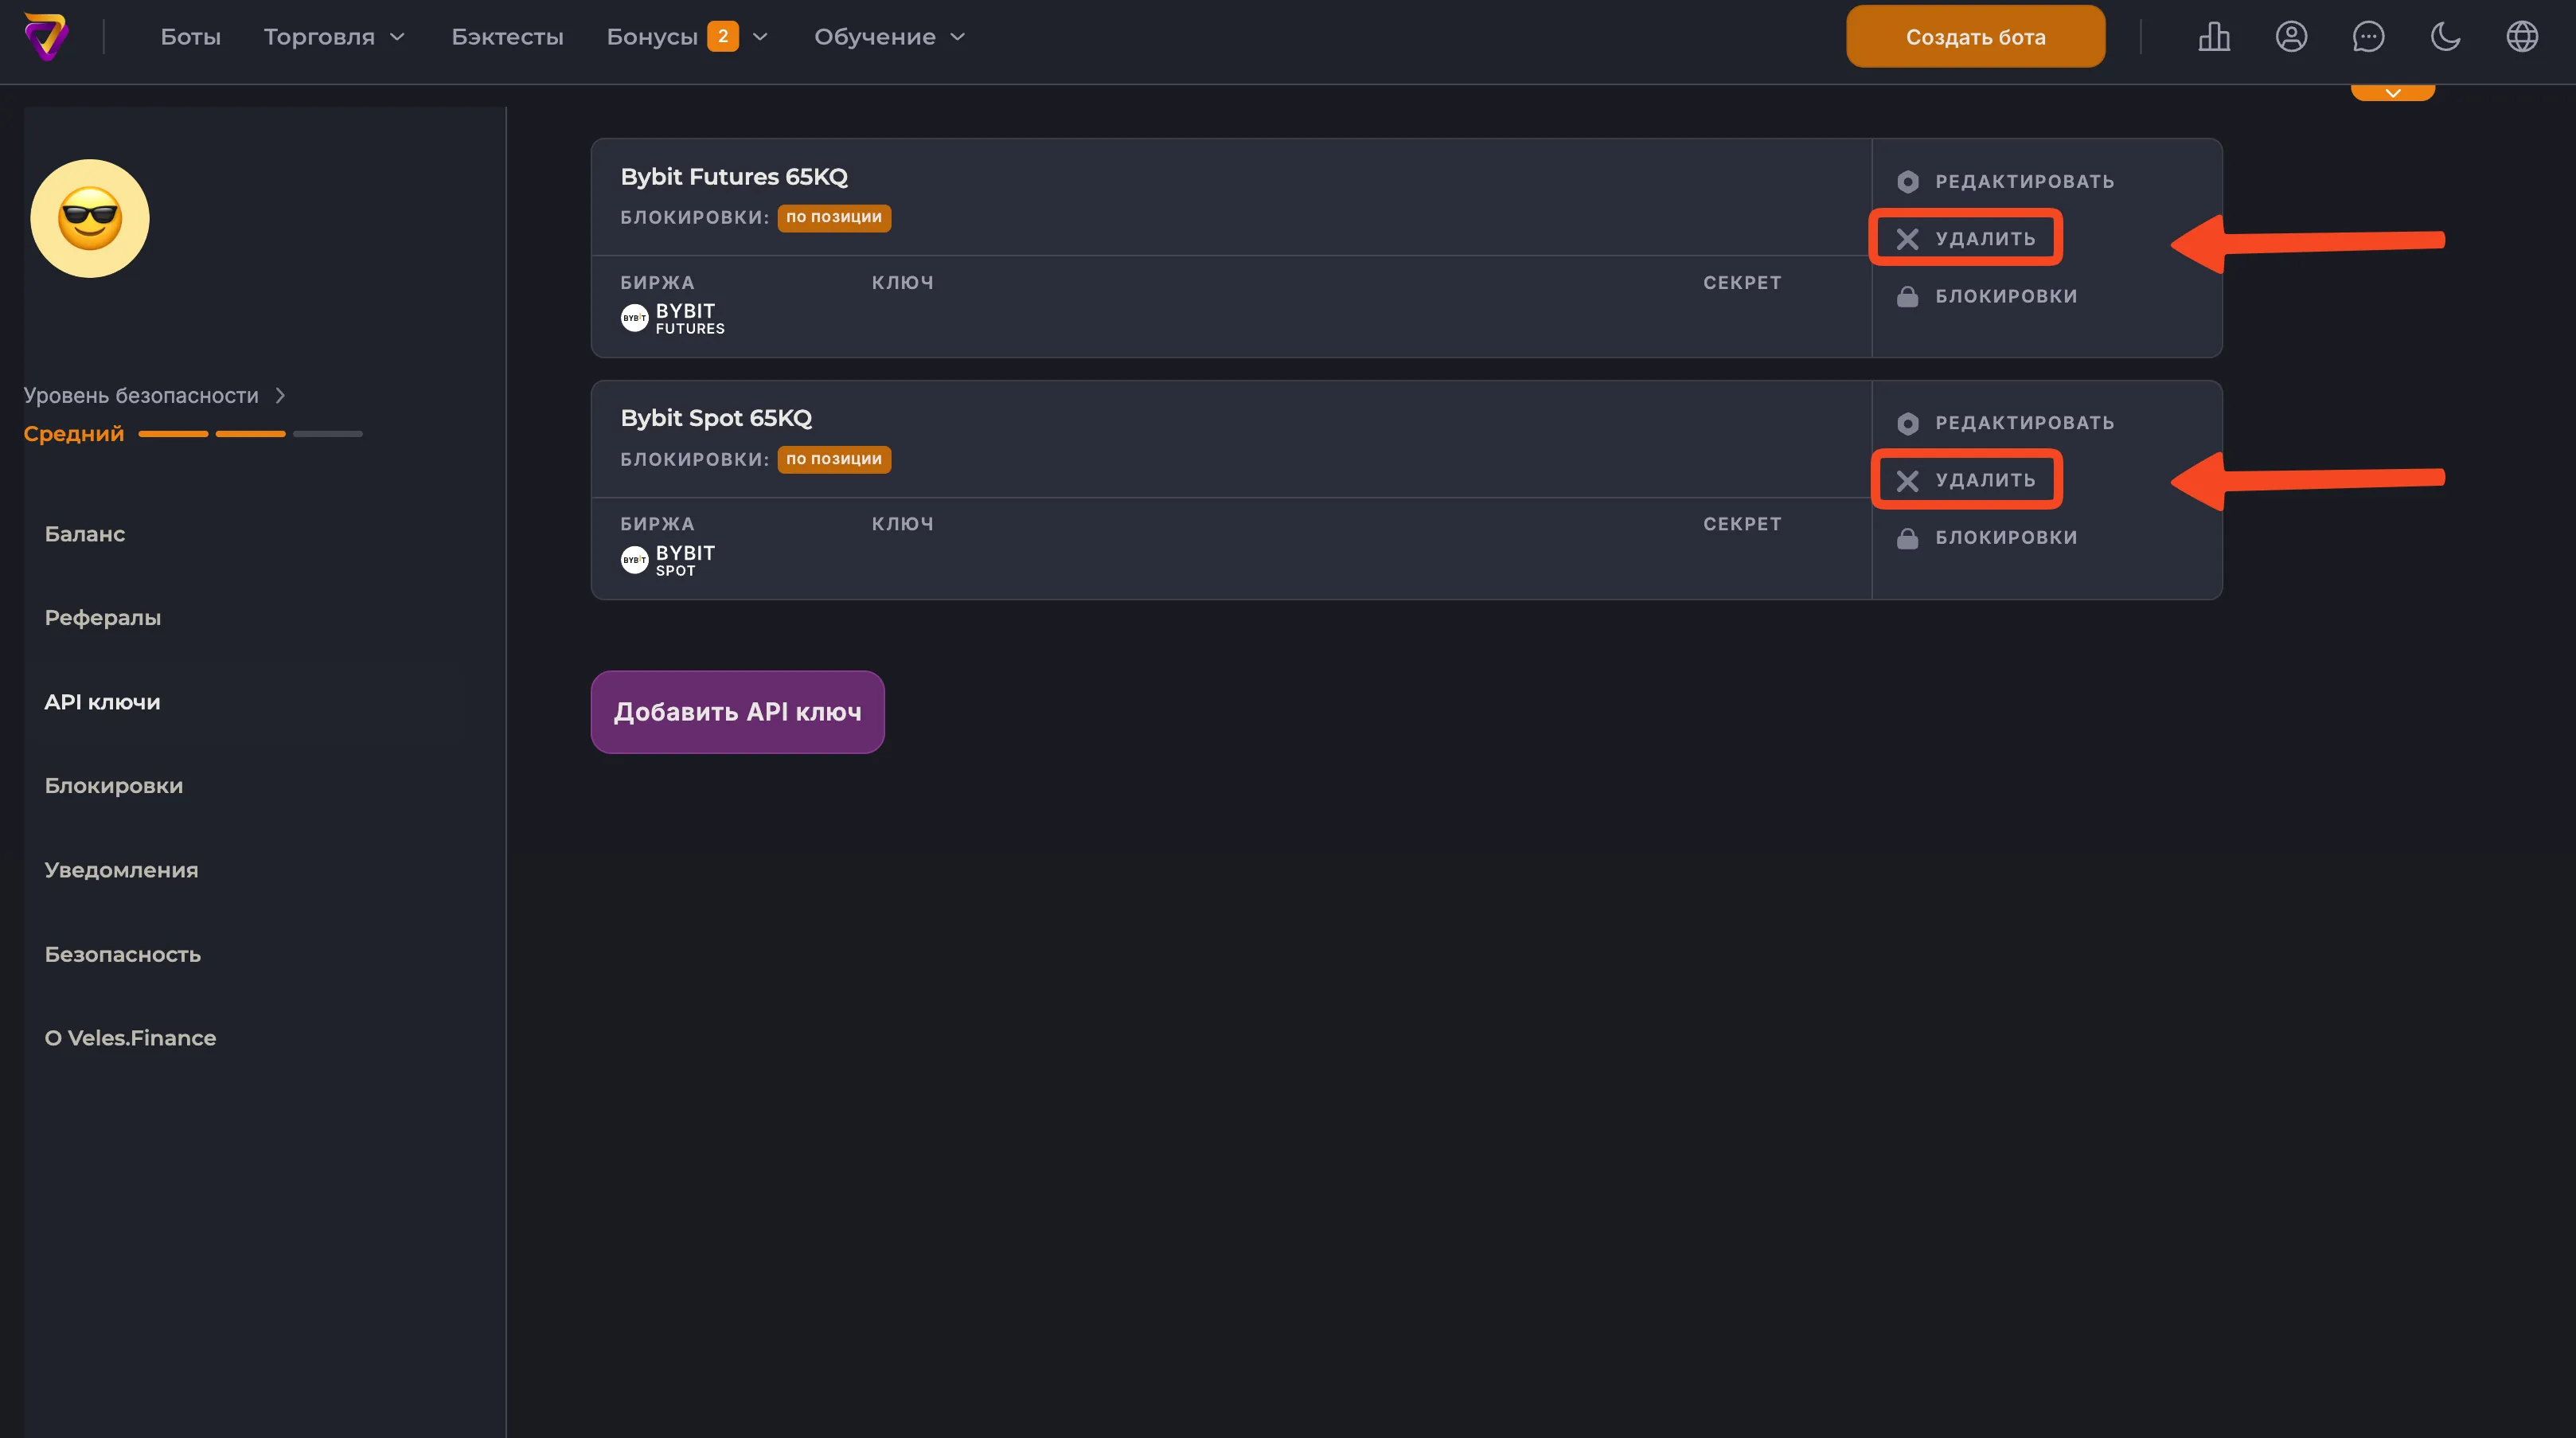Click Добавить API ключ button

[x=737, y=712]
